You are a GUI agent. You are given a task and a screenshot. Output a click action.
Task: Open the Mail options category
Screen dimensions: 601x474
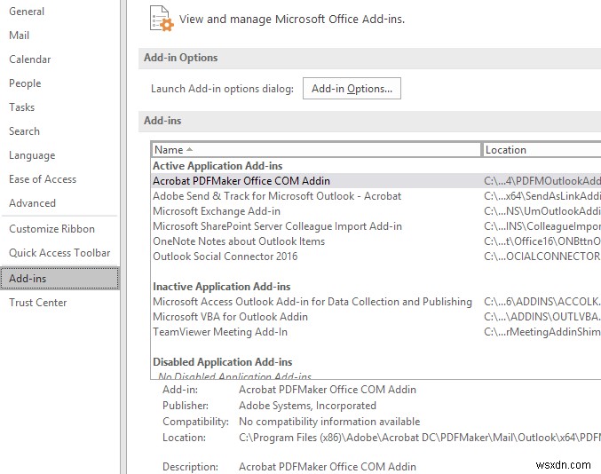pos(20,36)
